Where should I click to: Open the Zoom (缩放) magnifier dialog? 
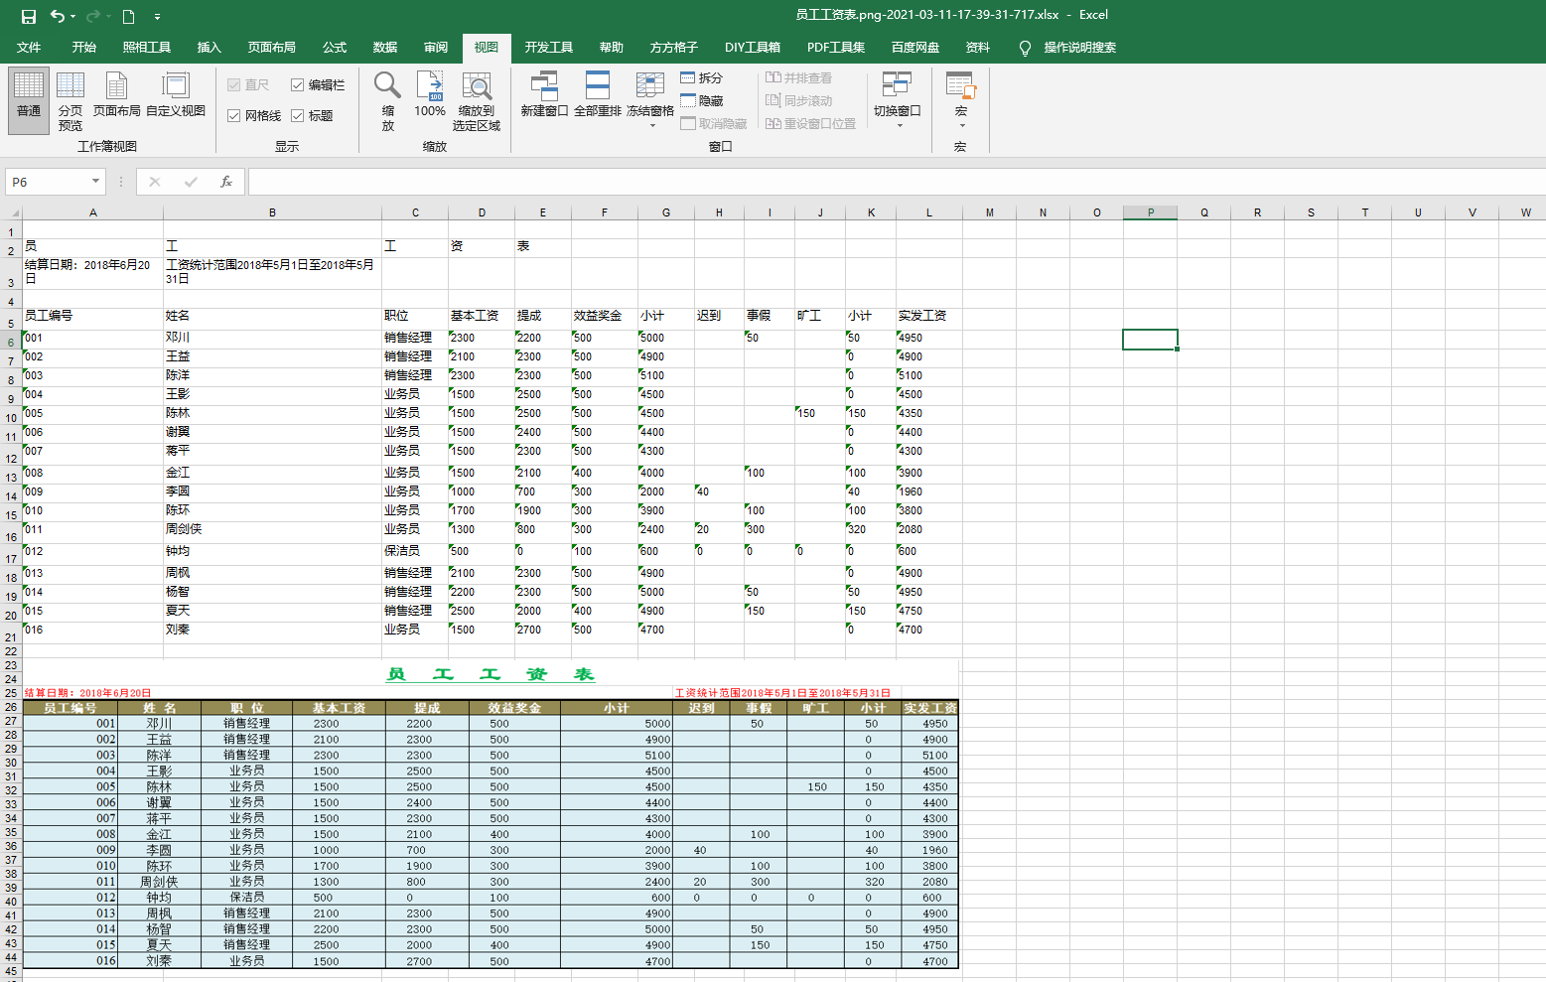[387, 101]
